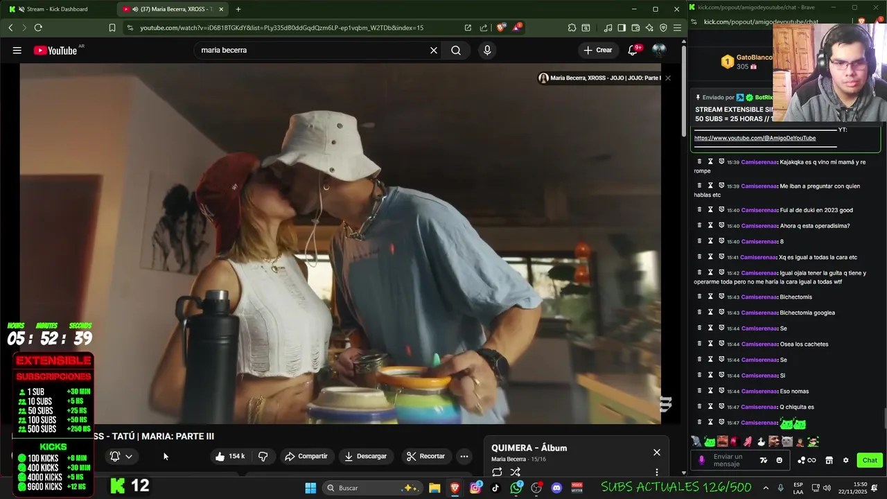Open the Brave VPN shield icon
887x499 pixels.
[x=663, y=28]
